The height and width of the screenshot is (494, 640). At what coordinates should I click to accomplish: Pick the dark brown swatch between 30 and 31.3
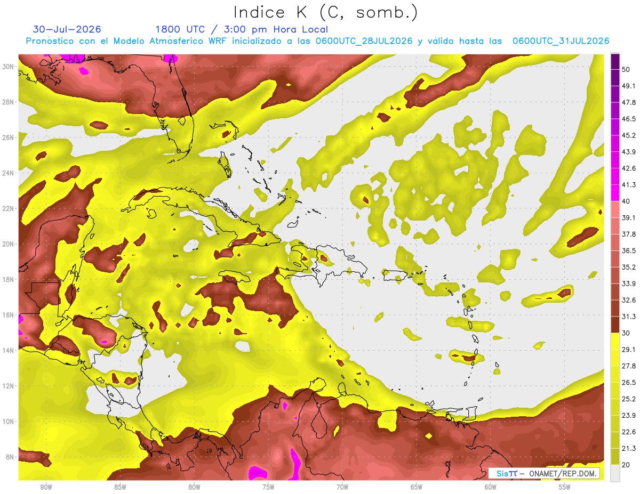click(615, 325)
